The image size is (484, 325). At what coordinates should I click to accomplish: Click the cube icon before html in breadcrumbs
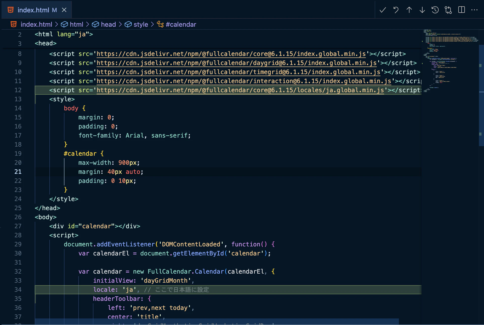(x=64, y=24)
